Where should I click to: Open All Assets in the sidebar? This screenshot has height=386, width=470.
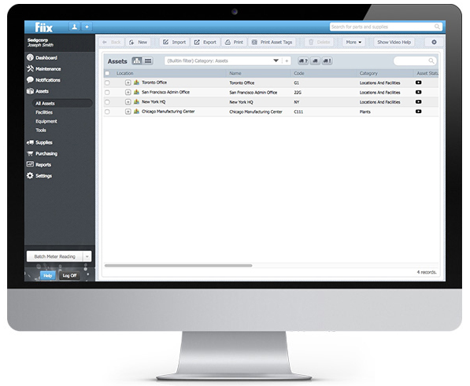[x=61, y=103]
